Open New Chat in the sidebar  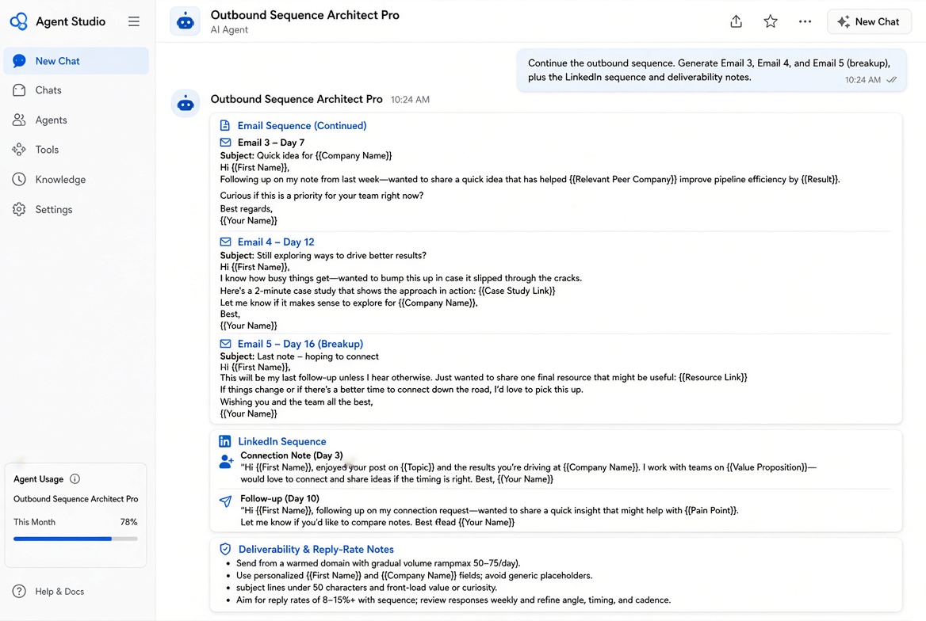point(76,61)
